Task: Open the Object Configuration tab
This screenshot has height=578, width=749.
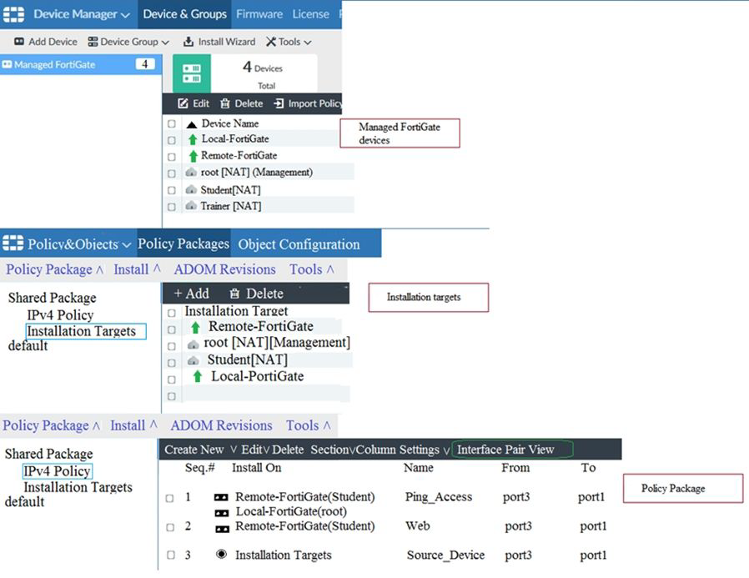Action: tap(299, 244)
